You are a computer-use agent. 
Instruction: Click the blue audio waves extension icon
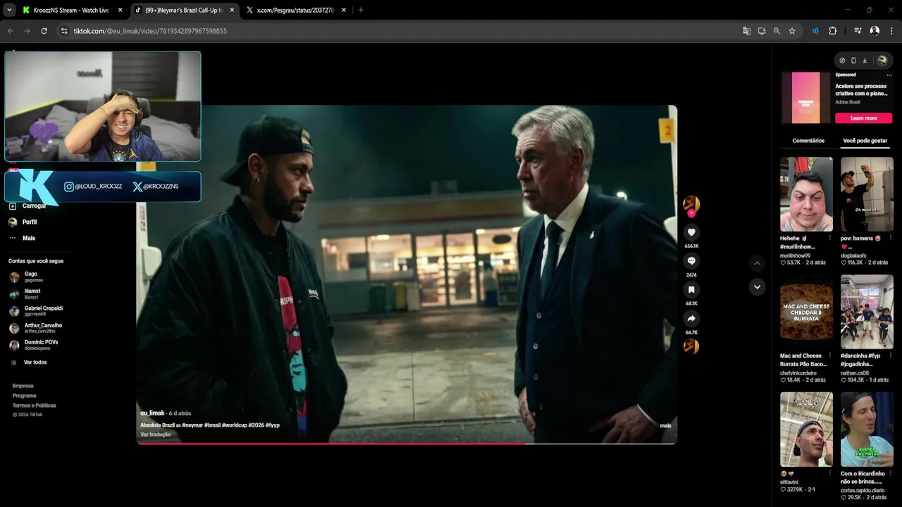coord(815,31)
